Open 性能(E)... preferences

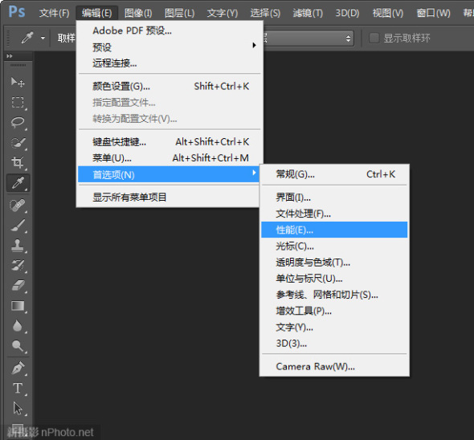pos(334,230)
